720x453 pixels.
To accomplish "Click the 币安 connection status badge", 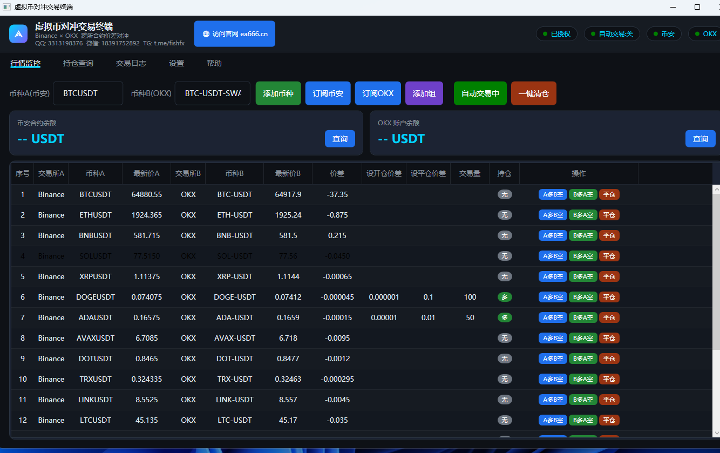I will tap(664, 33).
